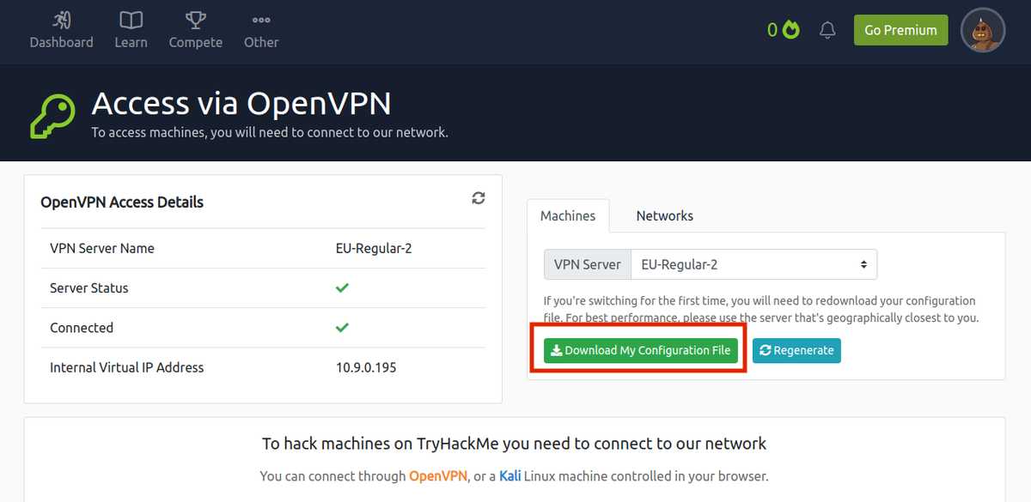
Task: Select the Machines tab
Action: point(568,216)
